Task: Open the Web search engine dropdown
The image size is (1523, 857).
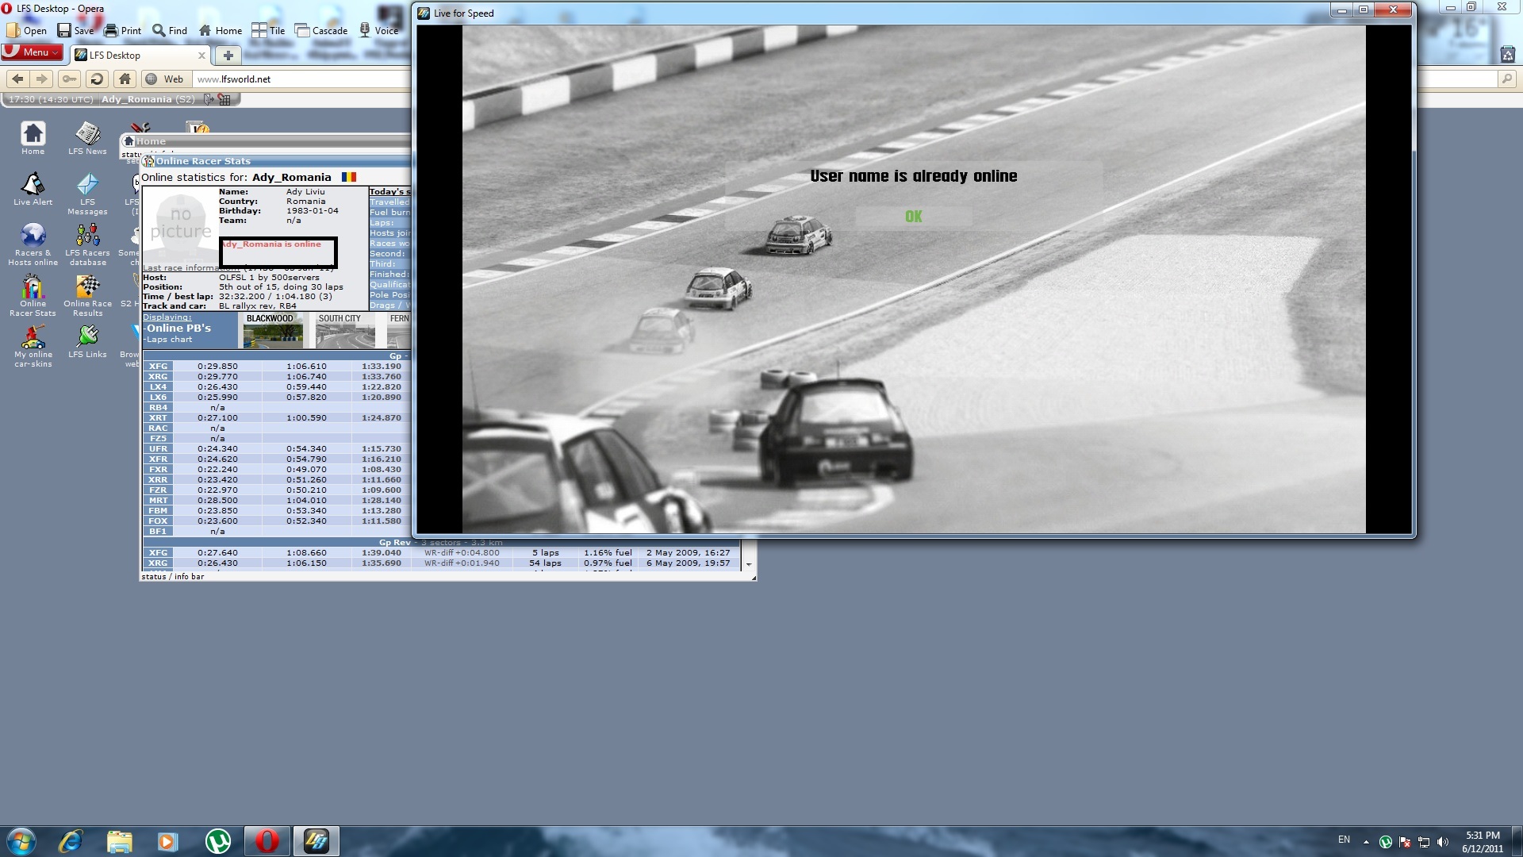Action: [x=165, y=79]
